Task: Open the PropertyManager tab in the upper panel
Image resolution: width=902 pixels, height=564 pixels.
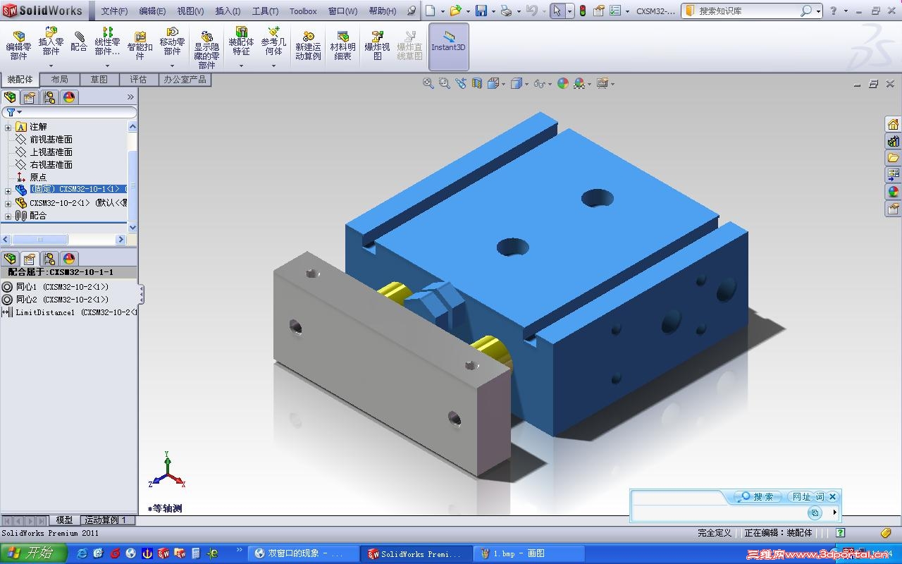Action: tap(29, 97)
